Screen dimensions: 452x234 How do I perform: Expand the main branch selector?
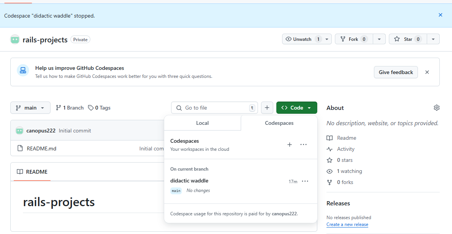click(30, 108)
